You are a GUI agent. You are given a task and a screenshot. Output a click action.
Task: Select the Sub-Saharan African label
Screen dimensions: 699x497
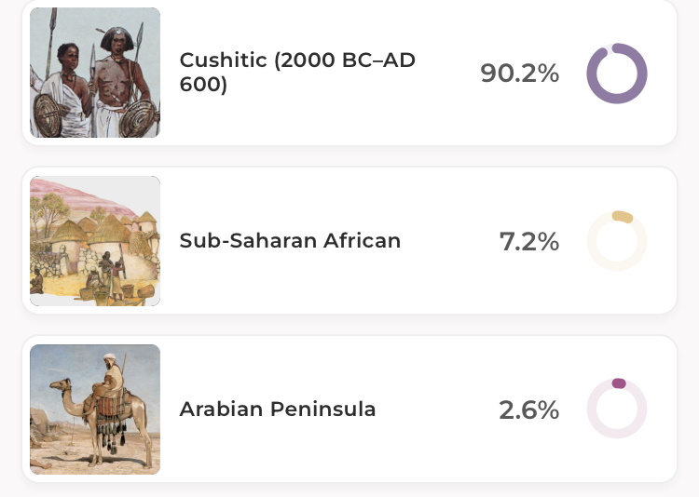click(x=290, y=241)
